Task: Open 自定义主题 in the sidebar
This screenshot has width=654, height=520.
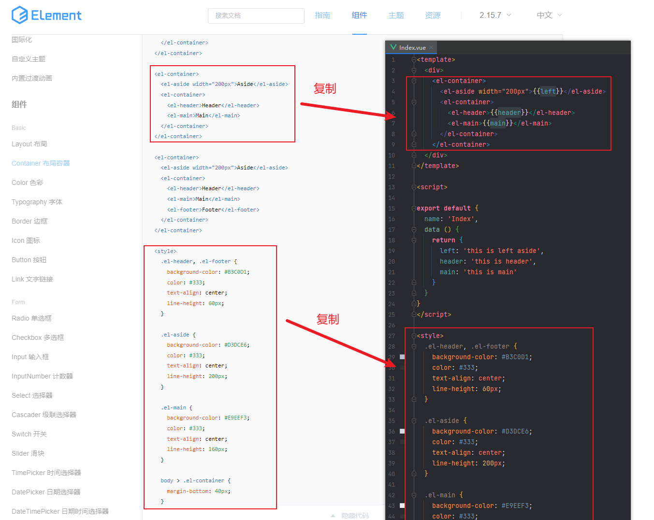Action: point(29,59)
